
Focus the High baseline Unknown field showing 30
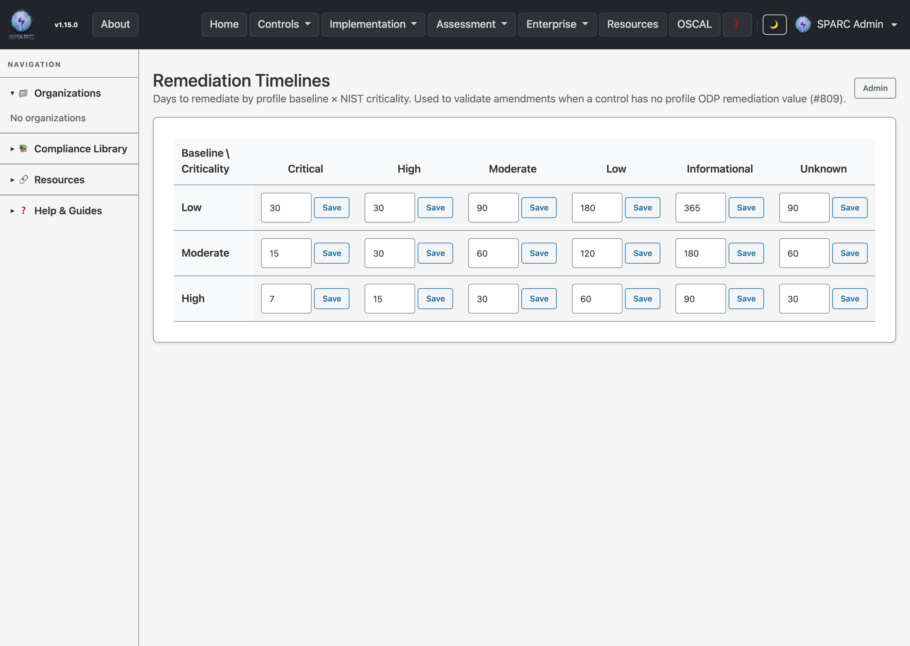804,299
